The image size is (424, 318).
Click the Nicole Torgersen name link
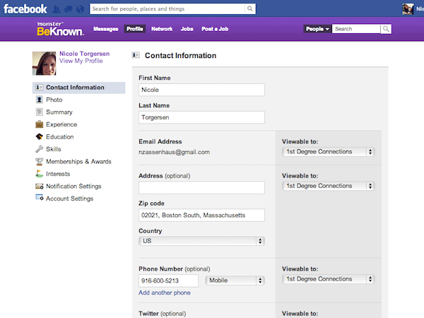coord(84,54)
